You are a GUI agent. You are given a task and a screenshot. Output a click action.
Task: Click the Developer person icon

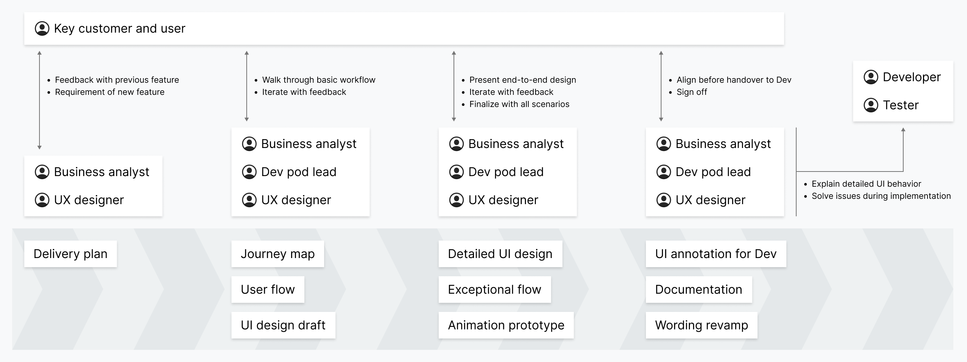pyautogui.click(x=871, y=77)
